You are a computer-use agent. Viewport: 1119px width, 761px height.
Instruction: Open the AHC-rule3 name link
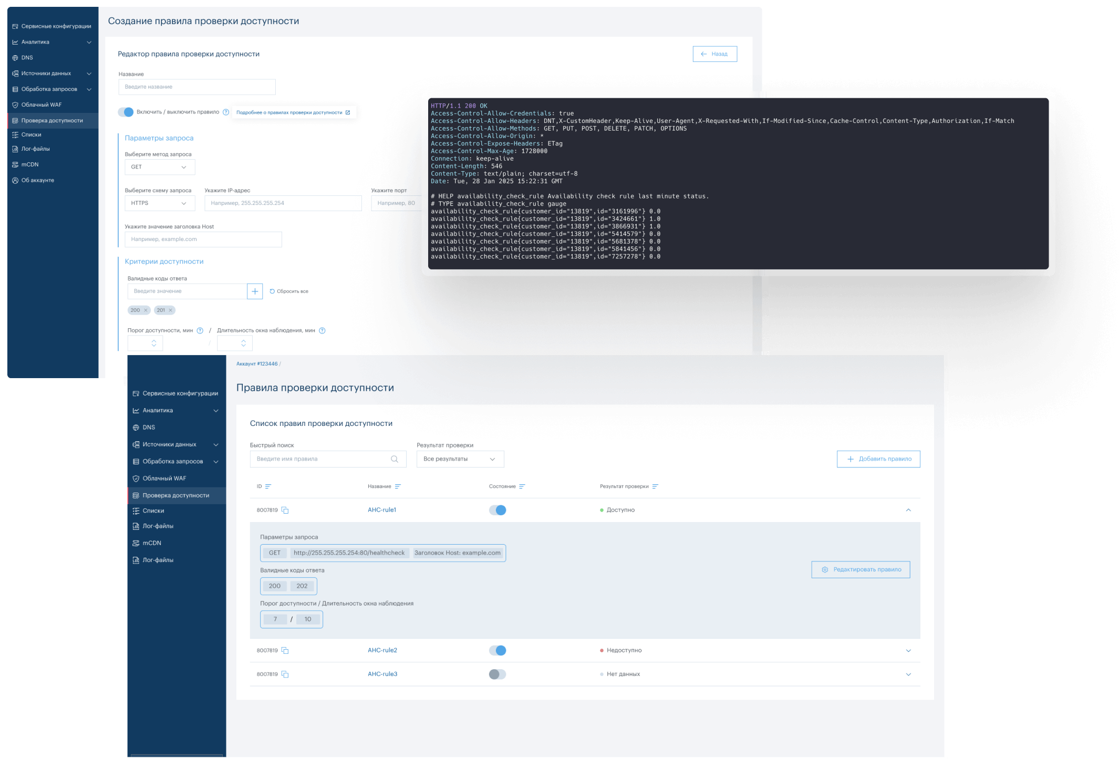click(x=382, y=674)
